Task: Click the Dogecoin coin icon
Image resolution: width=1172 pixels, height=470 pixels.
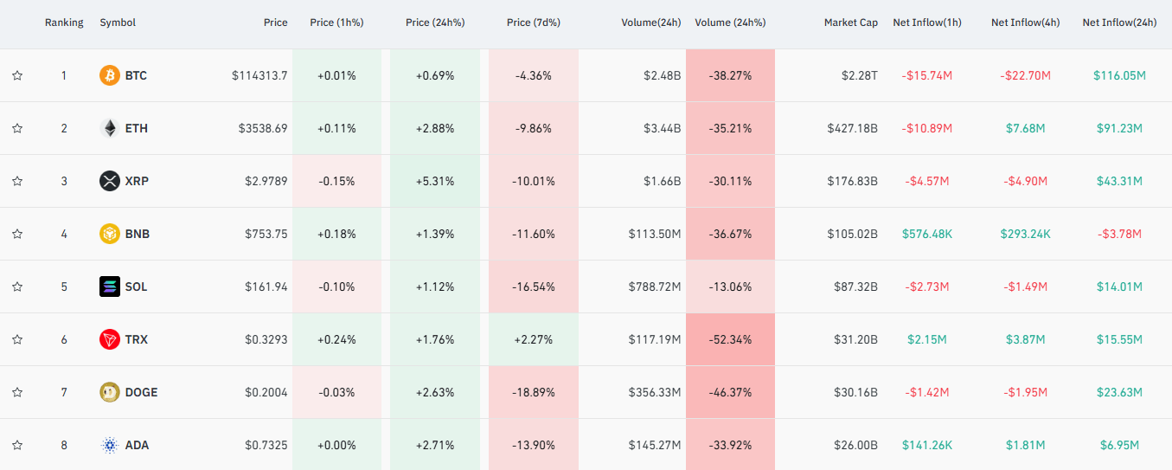Action: 110,392
